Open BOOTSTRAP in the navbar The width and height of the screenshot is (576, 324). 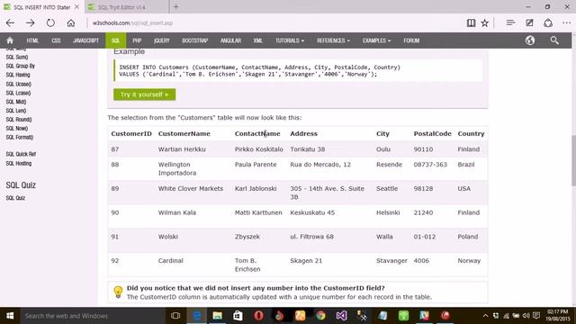195,40
